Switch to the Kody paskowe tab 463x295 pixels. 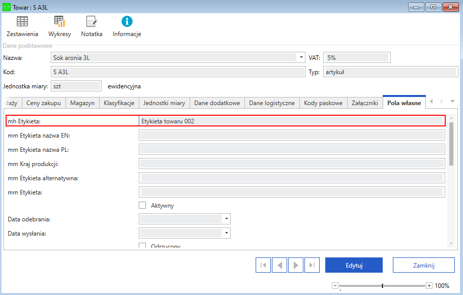point(323,103)
